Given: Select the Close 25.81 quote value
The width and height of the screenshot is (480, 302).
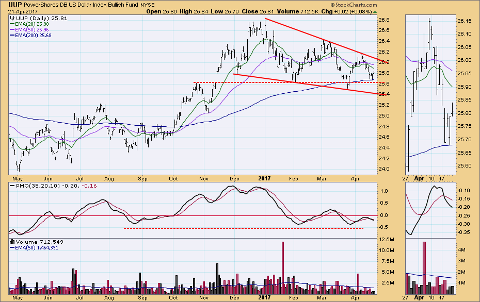Looking at the screenshot, I should (258, 12).
